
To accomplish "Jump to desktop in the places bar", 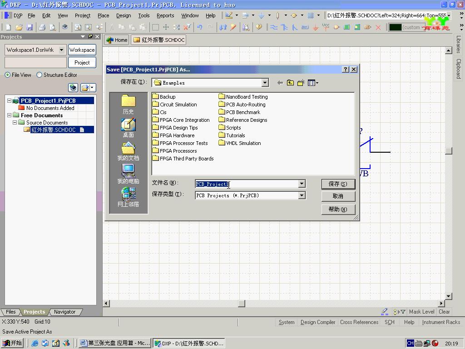I will [128, 128].
